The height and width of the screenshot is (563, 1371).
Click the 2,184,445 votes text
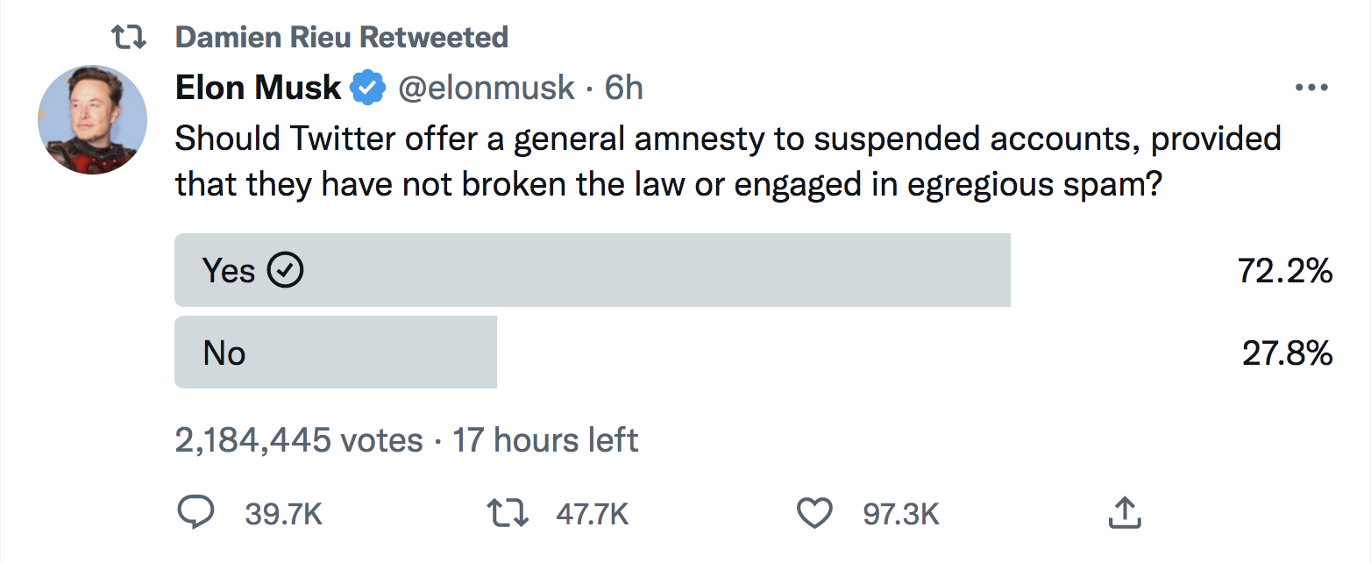pos(300,439)
